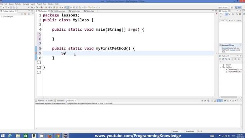Open Firefox from taskbar
This screenshot has height=138, width=245.
pos(50,136)
